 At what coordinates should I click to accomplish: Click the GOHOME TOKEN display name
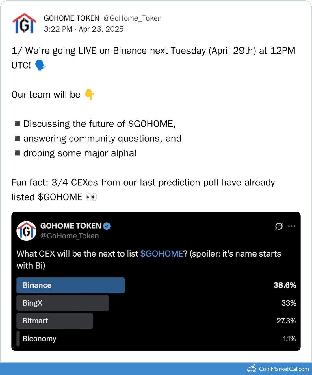tap(71, 18)
